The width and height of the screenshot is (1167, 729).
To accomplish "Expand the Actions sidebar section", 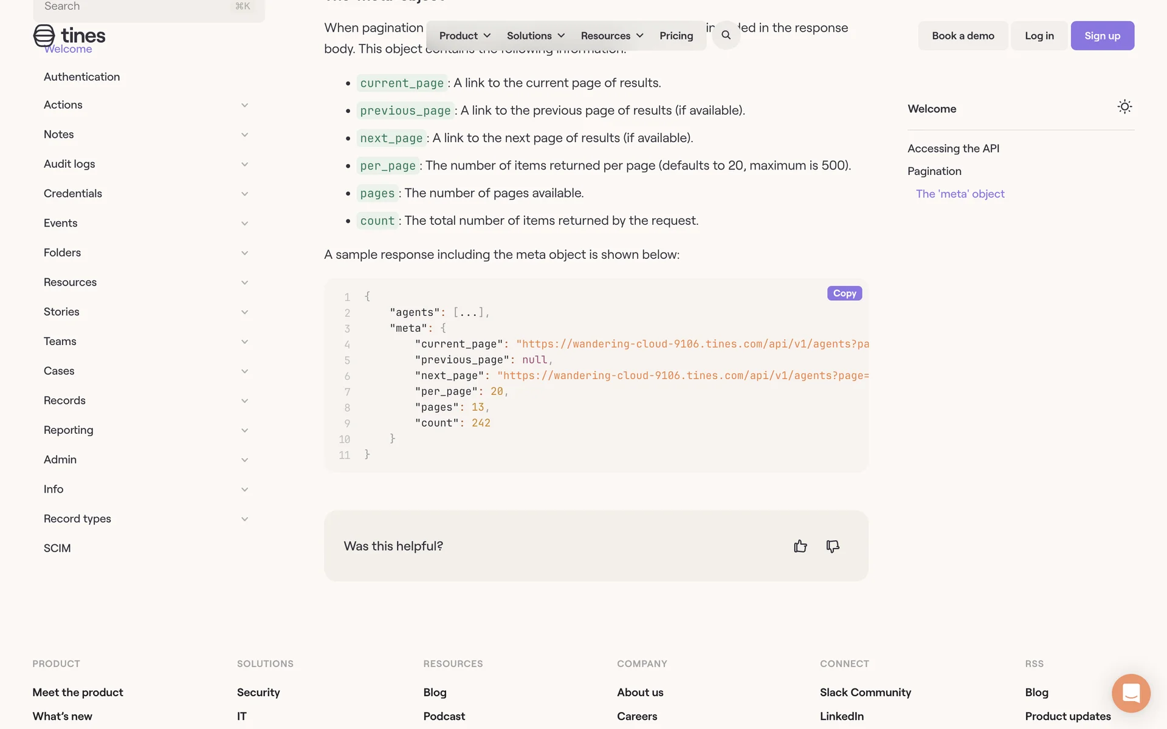I will coord(244,105).
